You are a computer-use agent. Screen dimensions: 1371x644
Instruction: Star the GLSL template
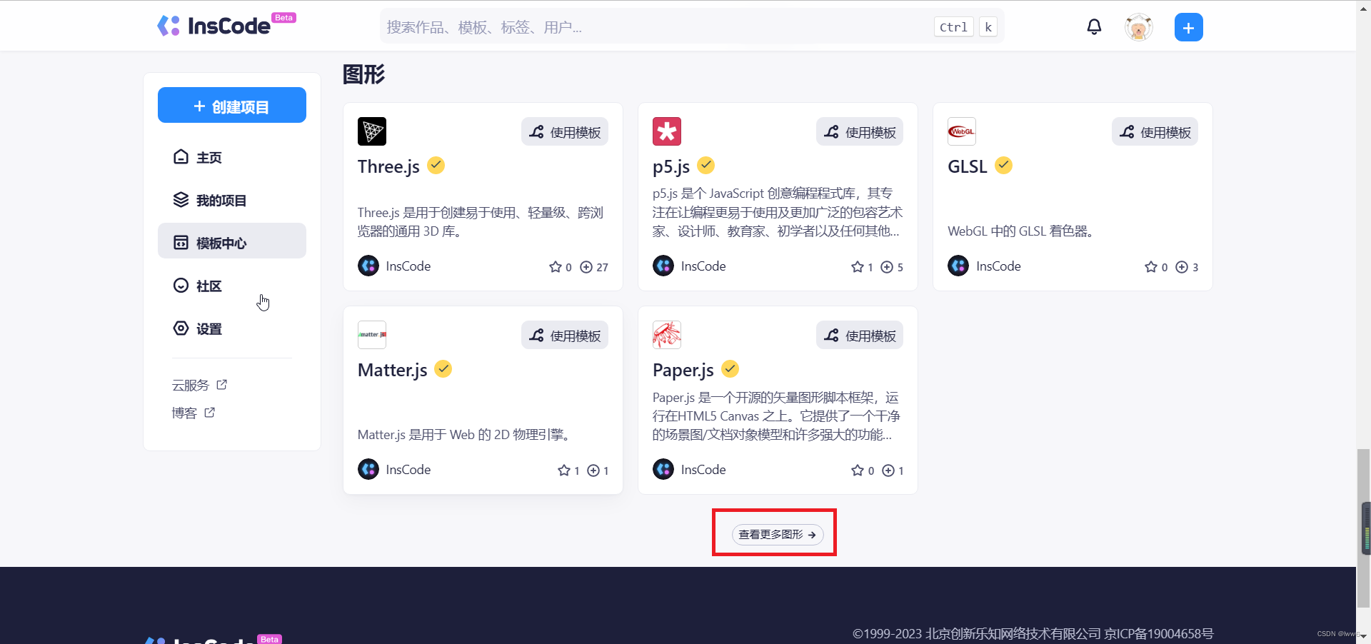1151,267
